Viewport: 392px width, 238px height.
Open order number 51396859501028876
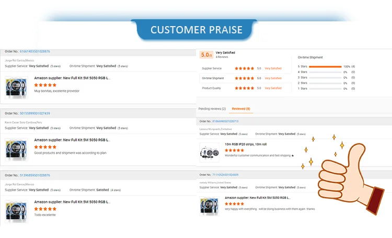(x=35, y=175)
